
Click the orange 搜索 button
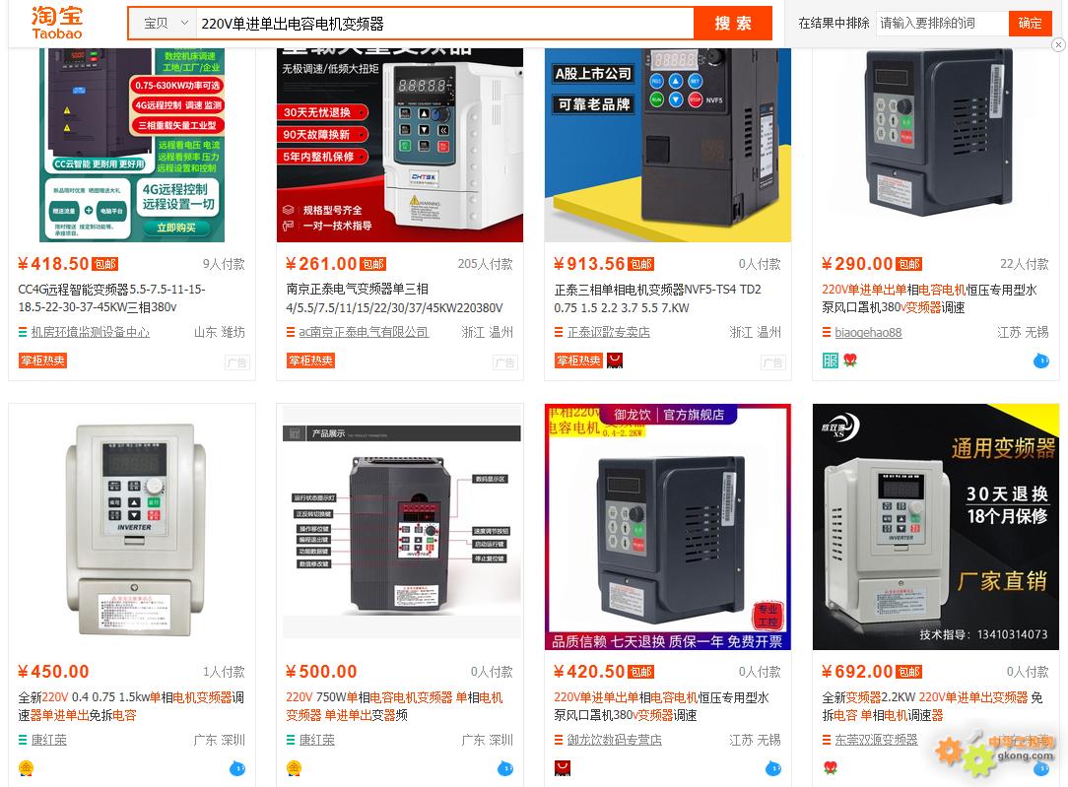coord(733,24)
